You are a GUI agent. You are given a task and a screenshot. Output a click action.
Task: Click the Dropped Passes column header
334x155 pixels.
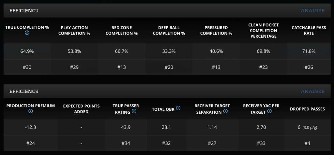point(307,109)
